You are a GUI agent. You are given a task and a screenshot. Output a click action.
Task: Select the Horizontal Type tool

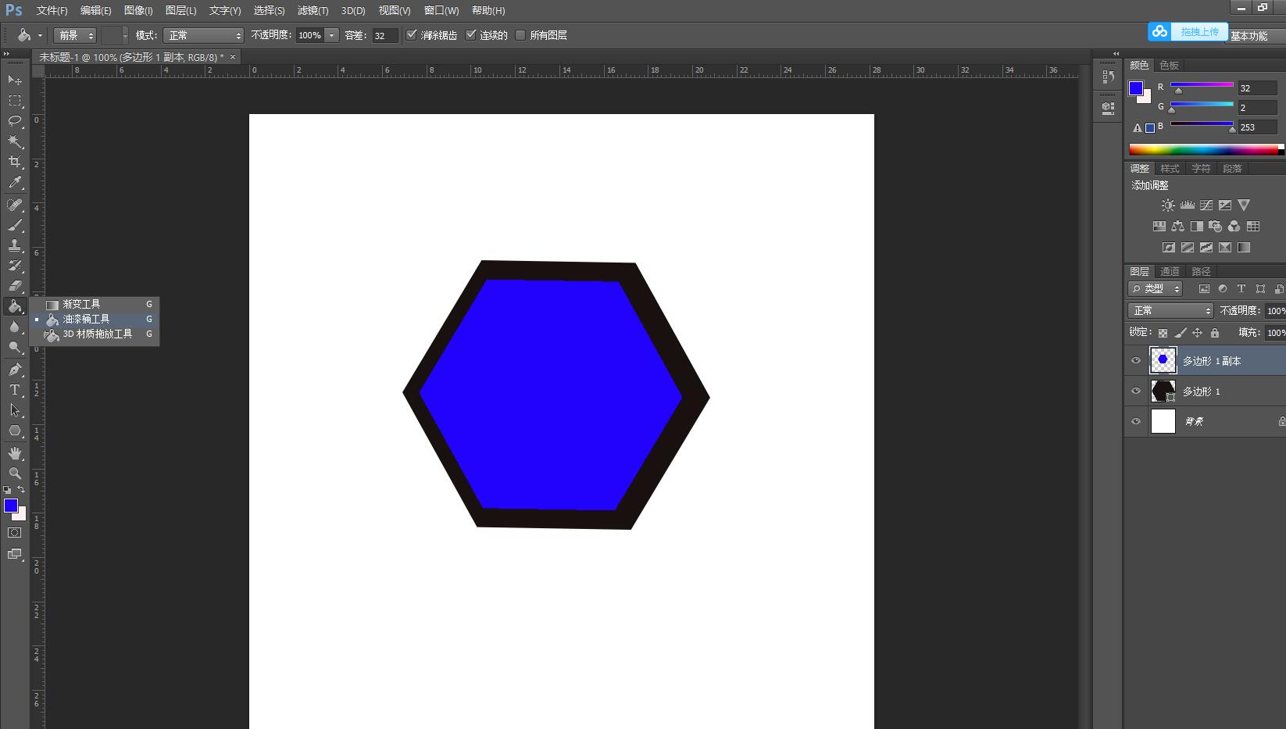click(x=15, y=390)
